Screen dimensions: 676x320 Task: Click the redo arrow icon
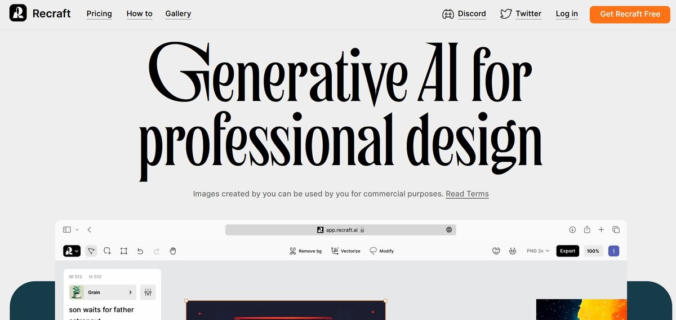[x=157, y=251]
